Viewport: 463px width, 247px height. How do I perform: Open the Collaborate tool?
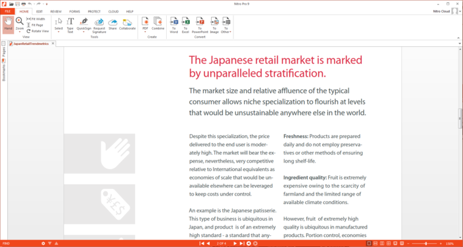(x=127, y=24)
